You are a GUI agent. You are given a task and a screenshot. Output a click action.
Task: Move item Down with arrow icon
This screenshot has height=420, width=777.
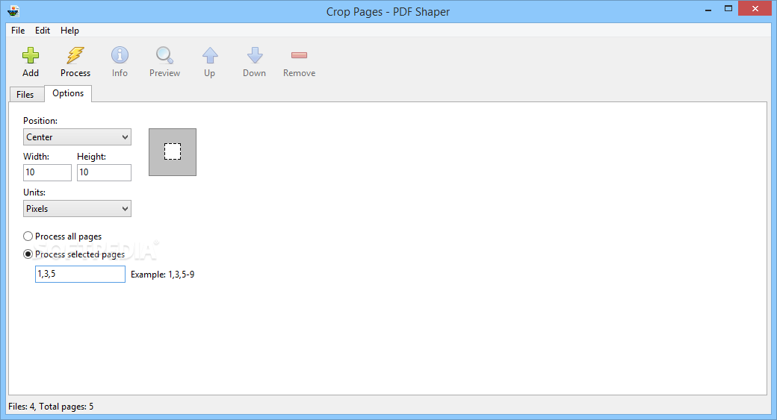tap(254, 55)
